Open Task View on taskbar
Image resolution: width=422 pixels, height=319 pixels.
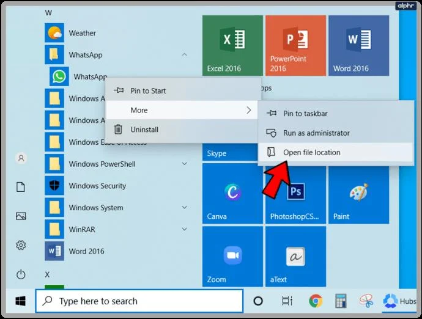click(287, 301)
